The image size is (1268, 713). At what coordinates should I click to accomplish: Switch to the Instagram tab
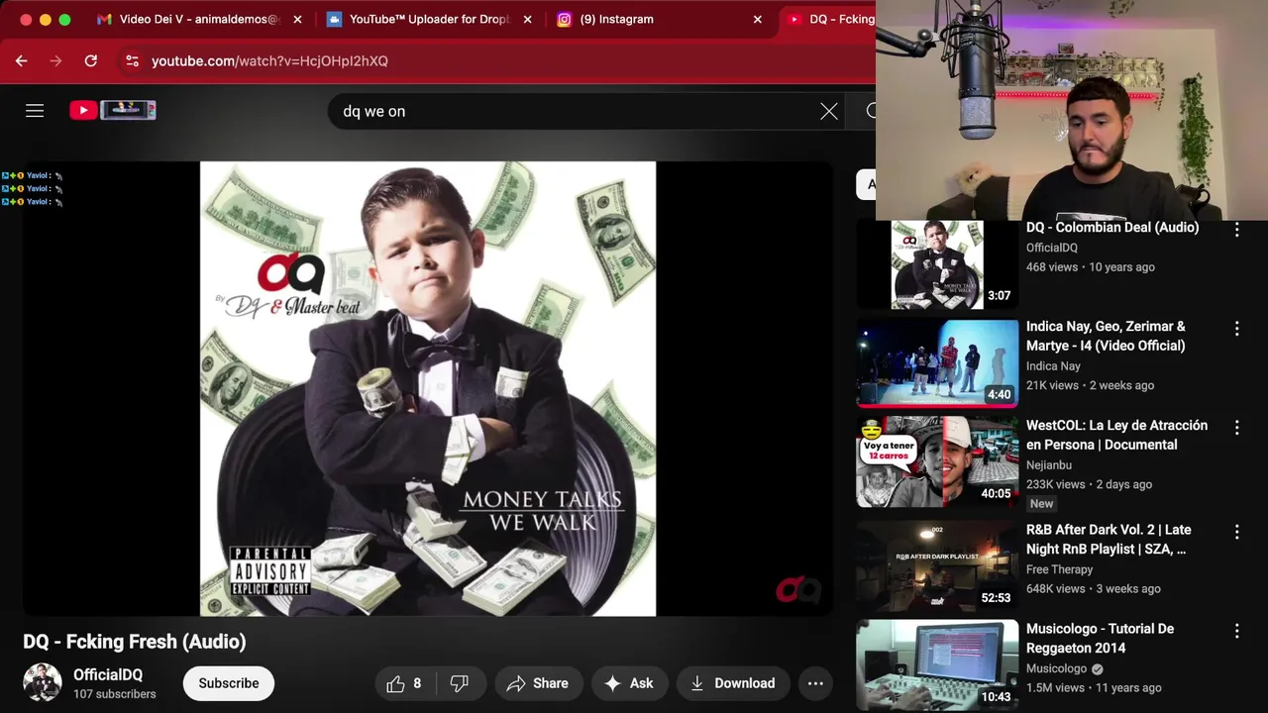(616, 19)
